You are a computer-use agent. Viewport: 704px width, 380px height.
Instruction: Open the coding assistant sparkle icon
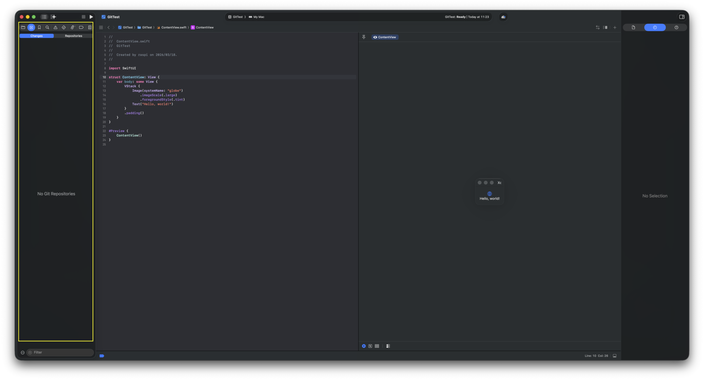pyautogui.click(x=53, y=17)
